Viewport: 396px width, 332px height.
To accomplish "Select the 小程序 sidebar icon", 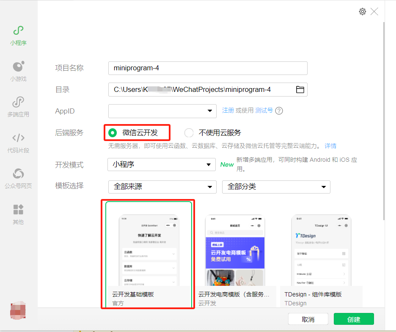I will tap(18, 36).
